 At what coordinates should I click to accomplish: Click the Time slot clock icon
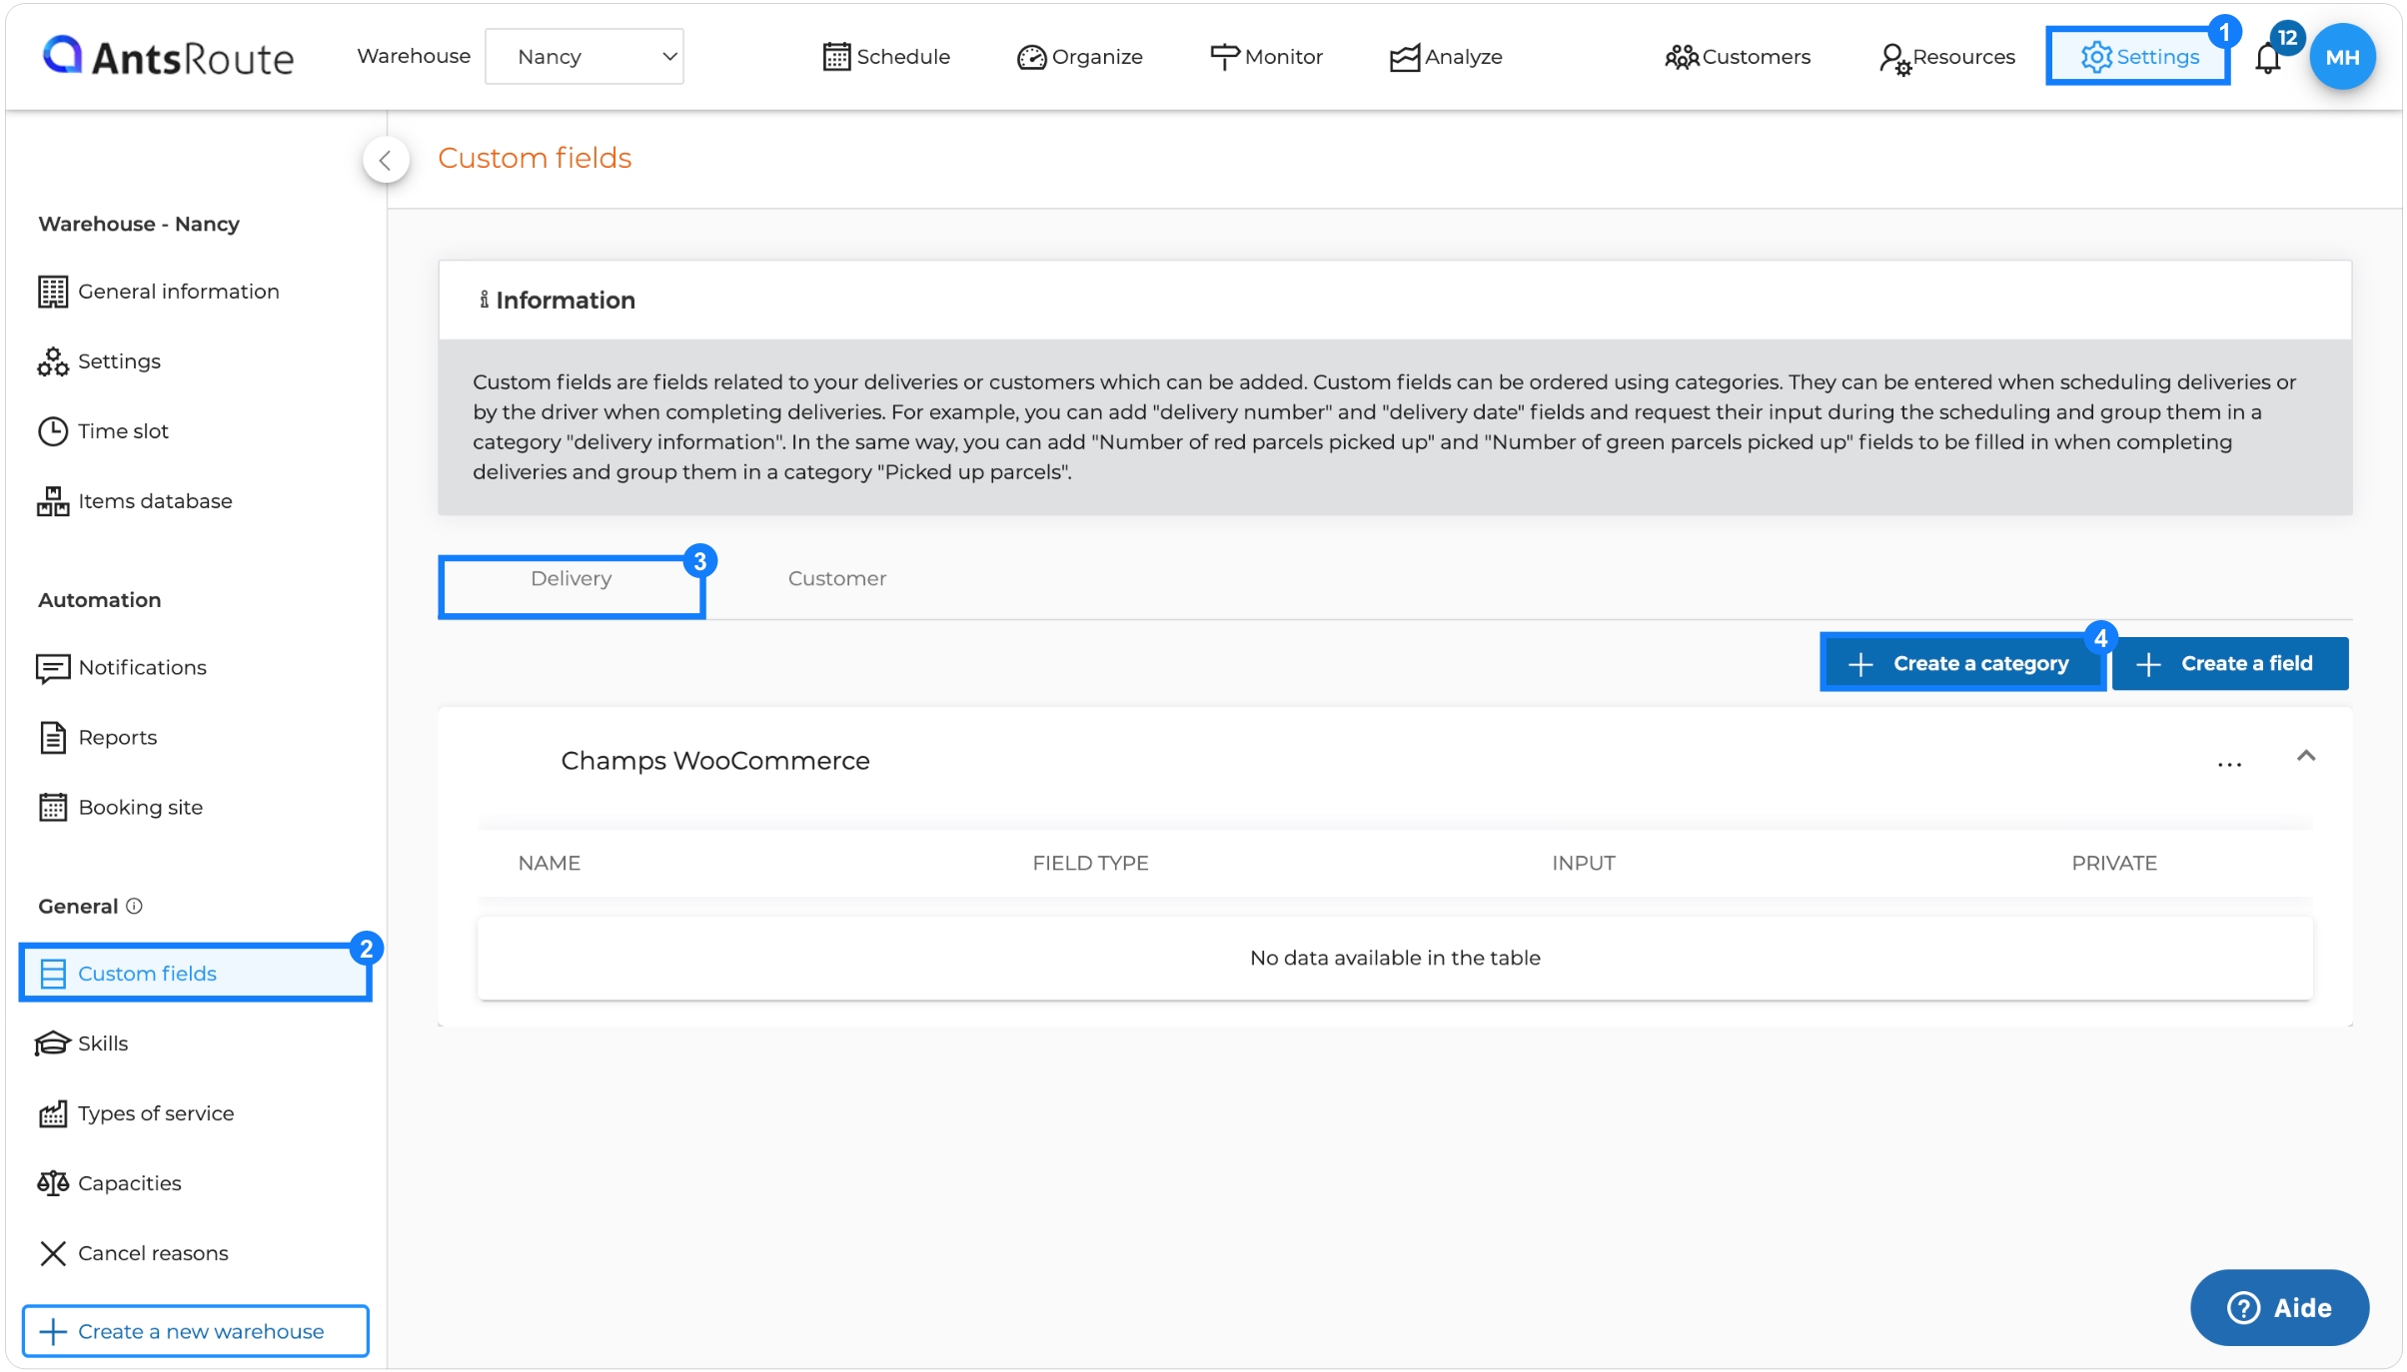[x=53, y=431]
